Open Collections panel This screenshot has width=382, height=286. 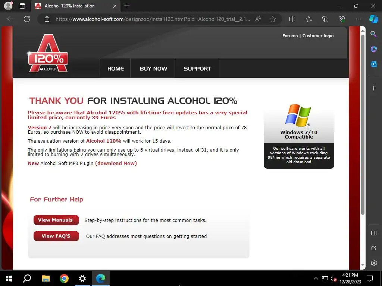coord(325,19)
